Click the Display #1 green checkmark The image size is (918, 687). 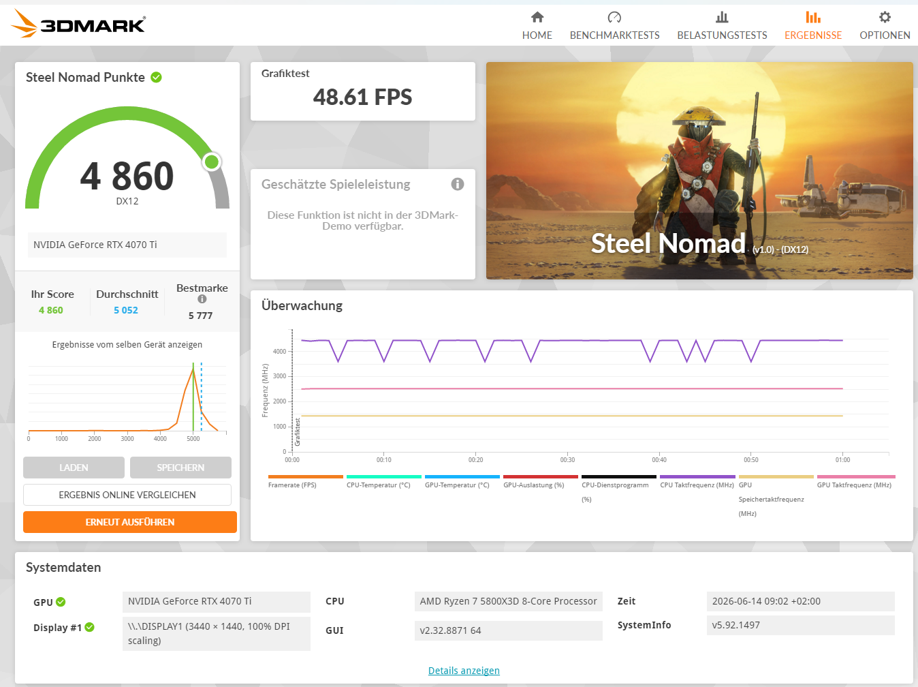point(90,627)
